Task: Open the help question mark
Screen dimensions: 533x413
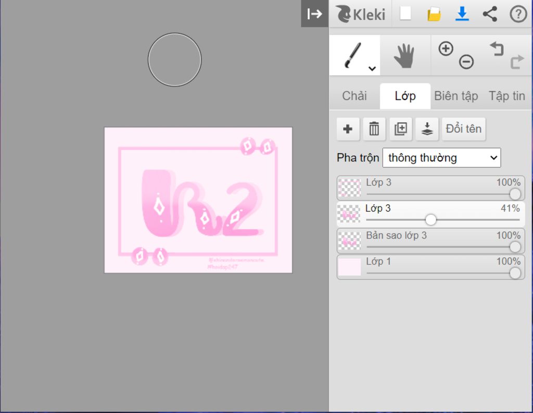Action: point(518,14)
